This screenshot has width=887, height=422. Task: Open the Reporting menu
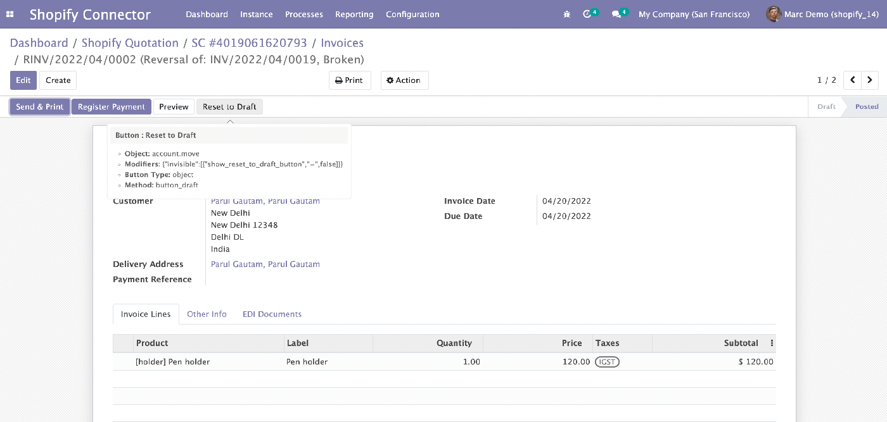pyautogui.click(x=354, y=14)
